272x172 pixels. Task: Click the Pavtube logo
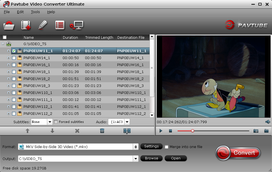[246, 25]
